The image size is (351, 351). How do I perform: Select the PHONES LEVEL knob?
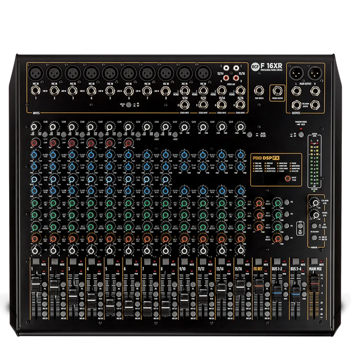315,215
